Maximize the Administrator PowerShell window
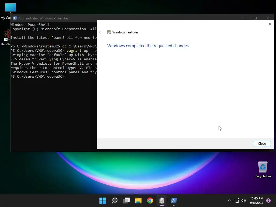276x207 pixels. (255, 18)
